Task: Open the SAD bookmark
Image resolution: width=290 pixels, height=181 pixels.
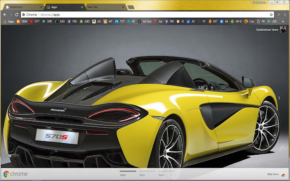Action: pos(60,21)
